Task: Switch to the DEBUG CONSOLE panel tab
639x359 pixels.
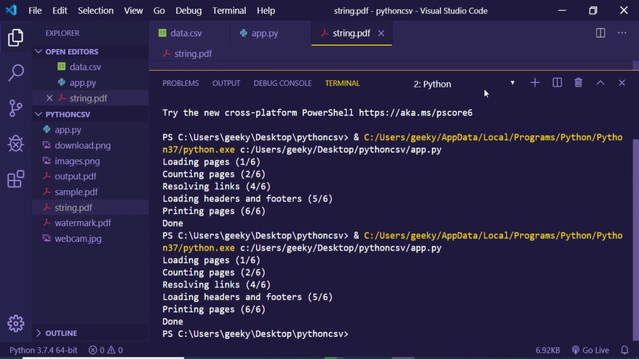Action: 282,83
